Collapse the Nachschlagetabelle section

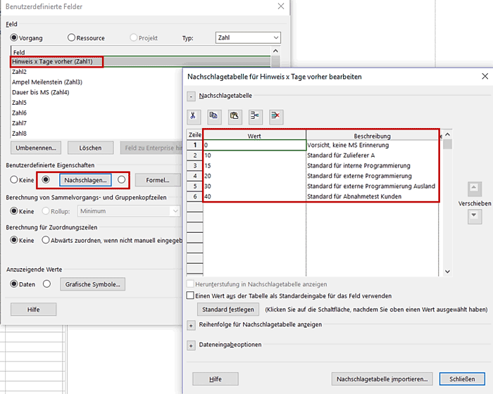pyautogui.click(x=191, y=95)
